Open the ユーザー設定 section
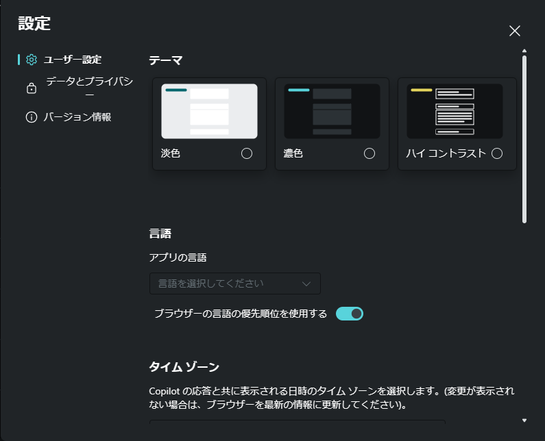 [72, 60]
